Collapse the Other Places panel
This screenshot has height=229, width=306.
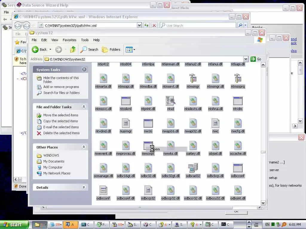(84, 147)
